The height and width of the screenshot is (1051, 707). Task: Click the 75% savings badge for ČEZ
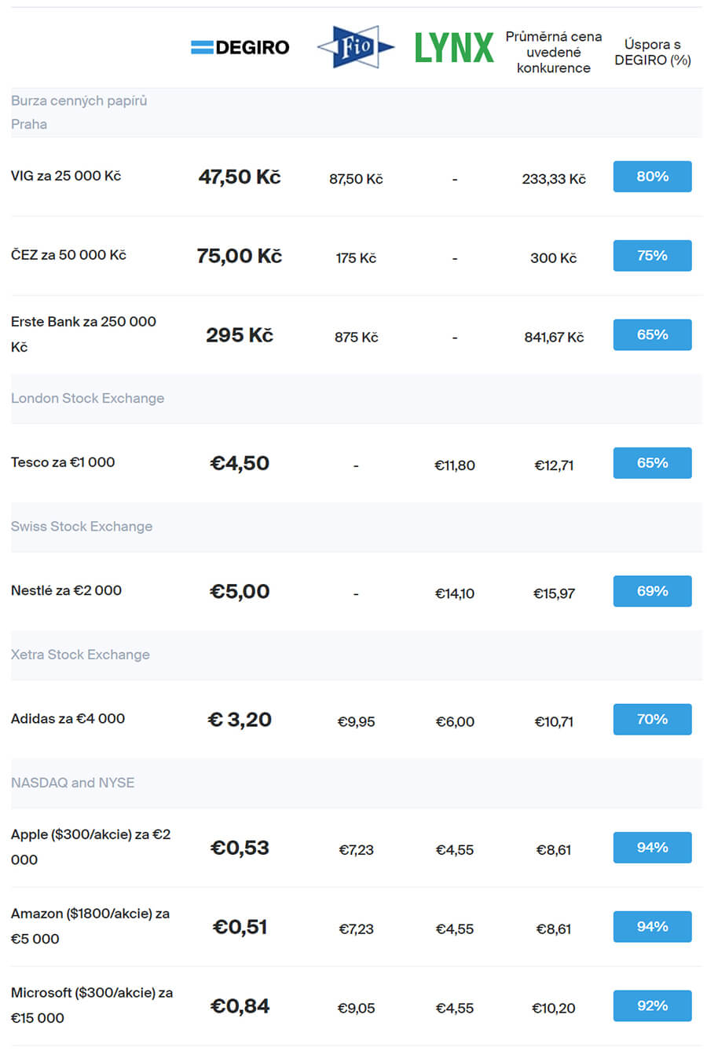(x=652, y=256)
